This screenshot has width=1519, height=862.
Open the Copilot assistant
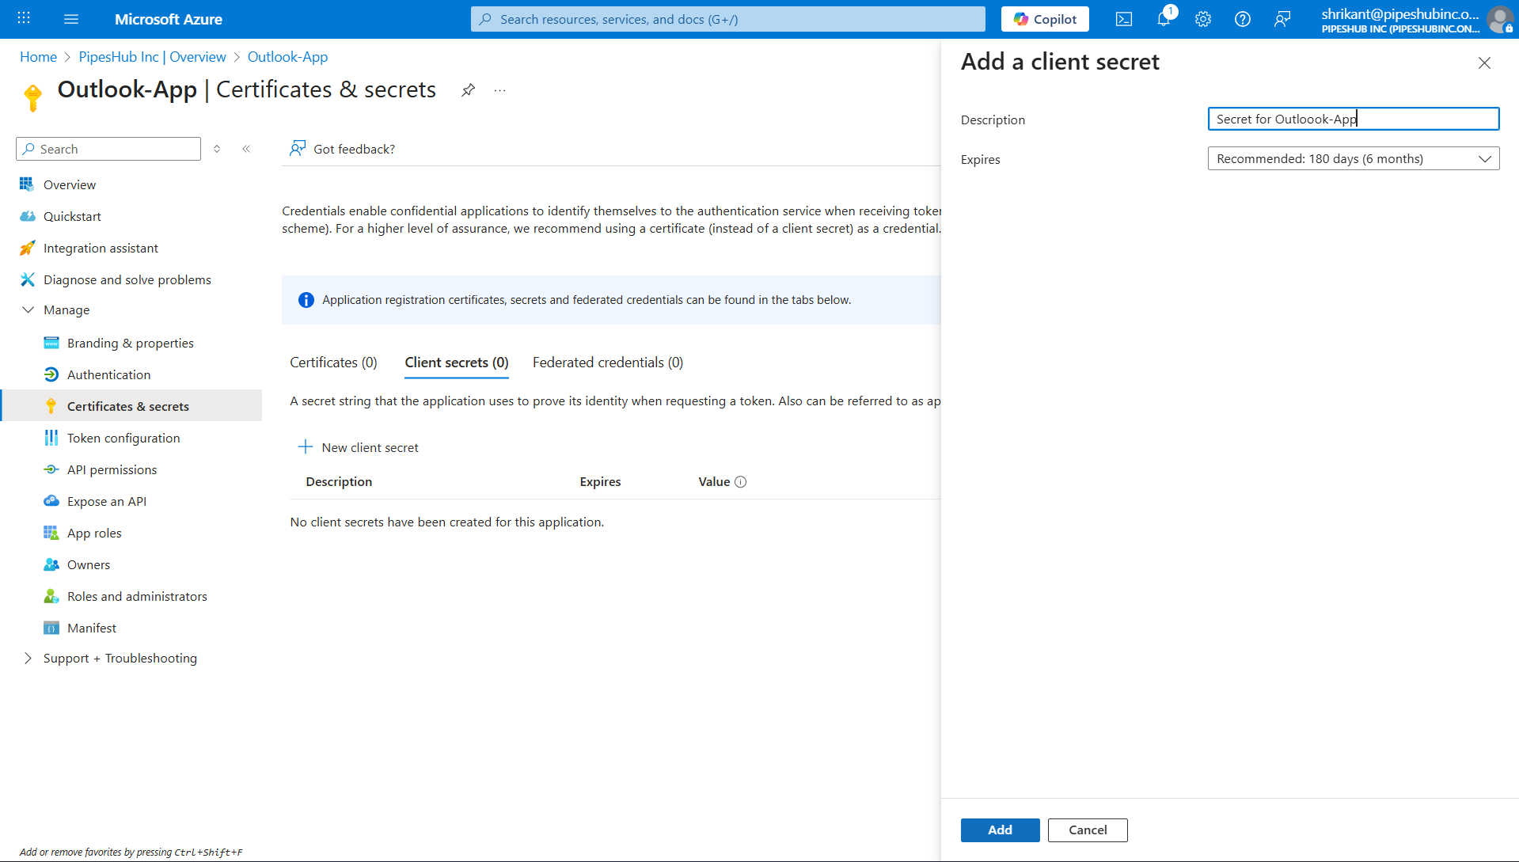(x=1045, y=19)
